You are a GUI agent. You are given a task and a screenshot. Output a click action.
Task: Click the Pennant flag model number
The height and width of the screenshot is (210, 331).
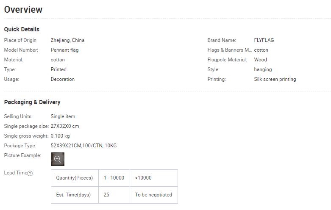64,50
